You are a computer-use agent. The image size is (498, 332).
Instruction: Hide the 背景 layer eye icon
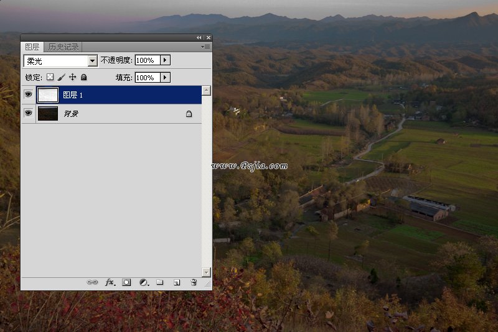28,113
